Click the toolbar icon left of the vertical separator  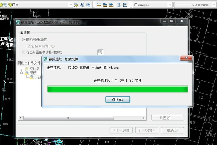(111, 5)
